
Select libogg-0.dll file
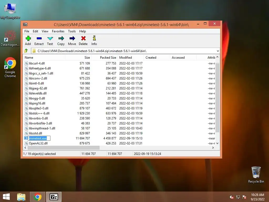click(x=37, y=98)
